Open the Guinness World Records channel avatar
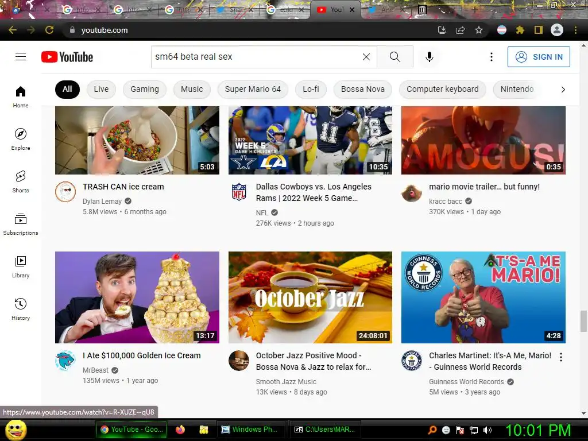Image resolution: width=588 pixels, height=441 pixels. point(412,361)
